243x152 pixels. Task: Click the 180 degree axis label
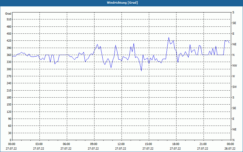pyautogui.click(x=9, y=98)
